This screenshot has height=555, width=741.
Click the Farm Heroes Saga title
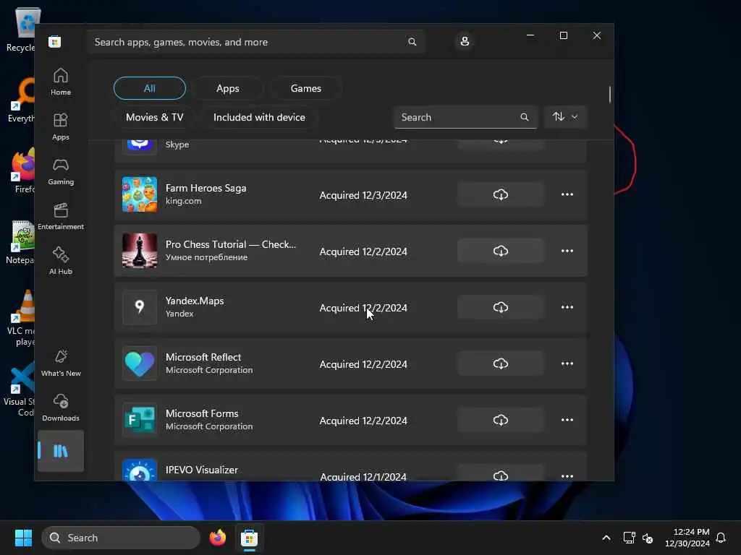[x=206, y=188]
